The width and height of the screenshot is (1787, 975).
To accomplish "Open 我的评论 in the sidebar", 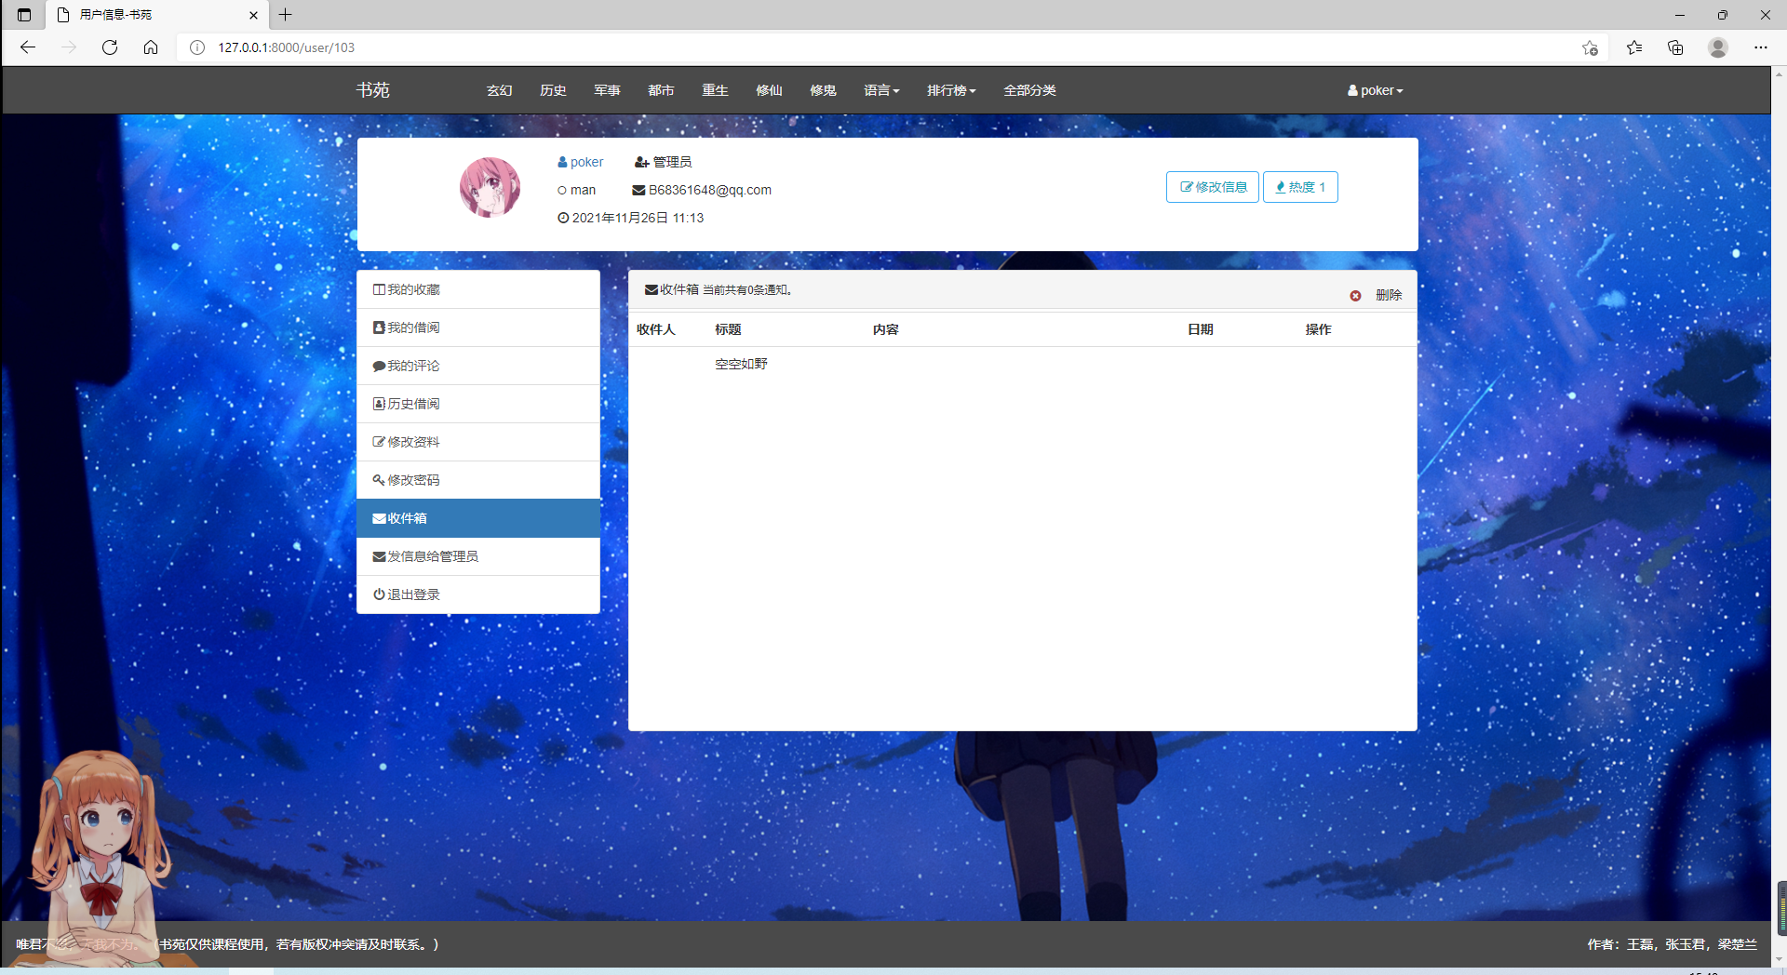I will click(x=478, y=366).
